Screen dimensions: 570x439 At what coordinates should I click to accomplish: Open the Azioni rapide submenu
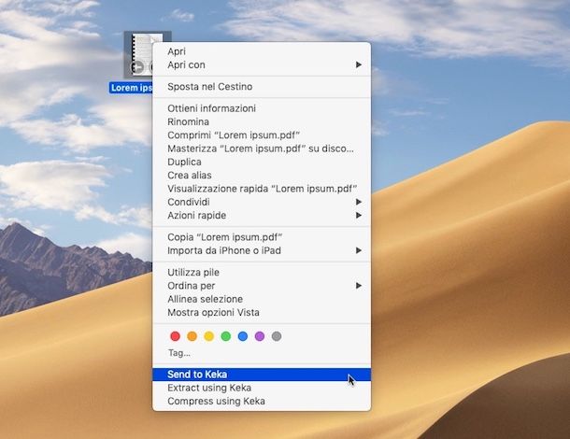[262, 216]
